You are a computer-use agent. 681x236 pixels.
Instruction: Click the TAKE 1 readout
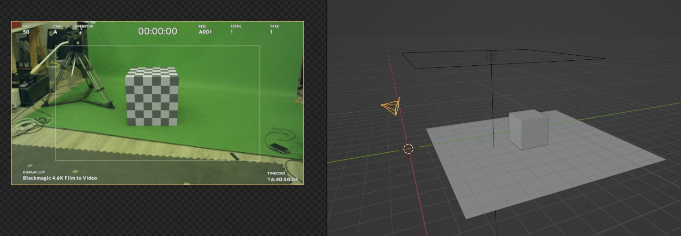(274, 30)
